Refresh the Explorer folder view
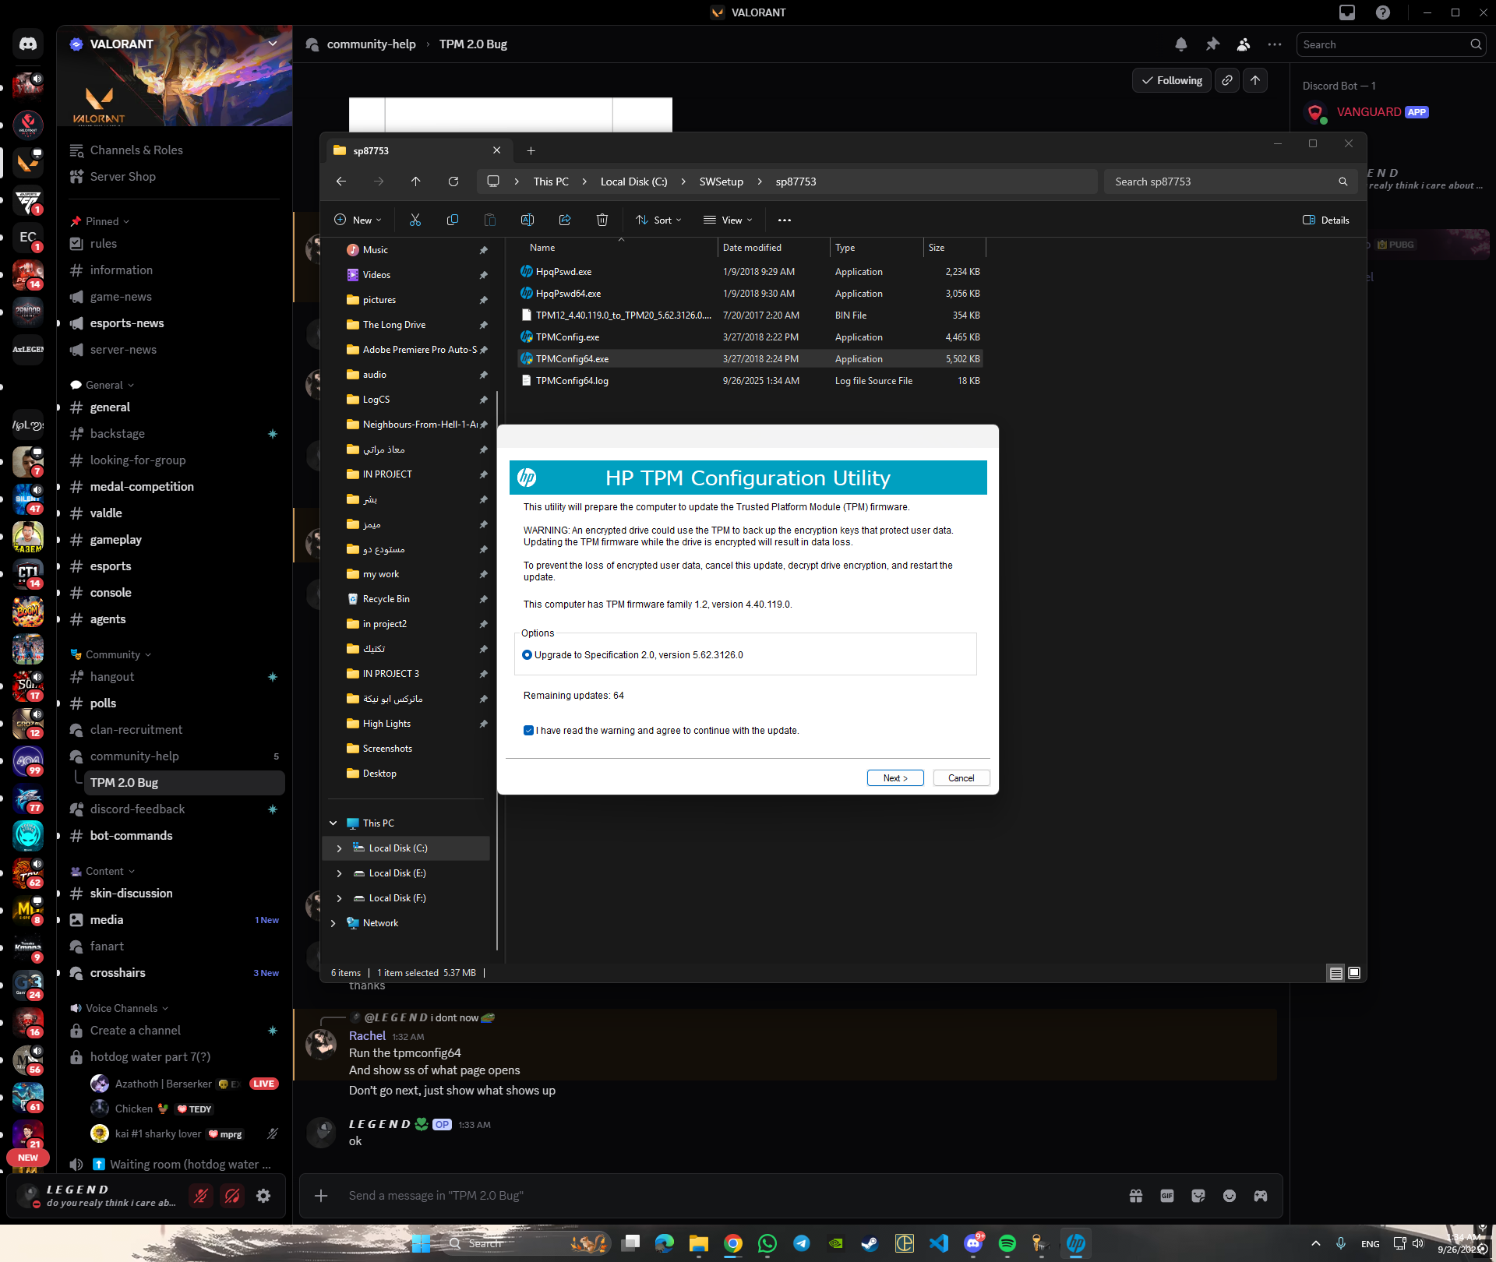The image size is (1496, 1262). (453, 182)
